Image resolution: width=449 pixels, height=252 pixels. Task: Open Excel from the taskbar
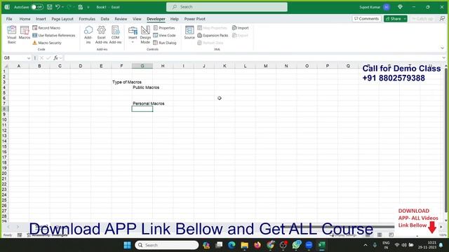[x=321, y=245]
